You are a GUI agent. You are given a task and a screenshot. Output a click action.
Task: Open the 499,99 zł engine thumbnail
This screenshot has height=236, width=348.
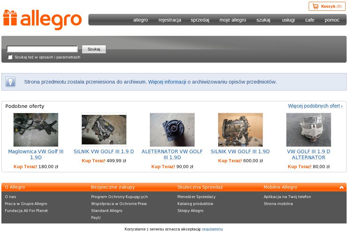click(x=104, y=129)
